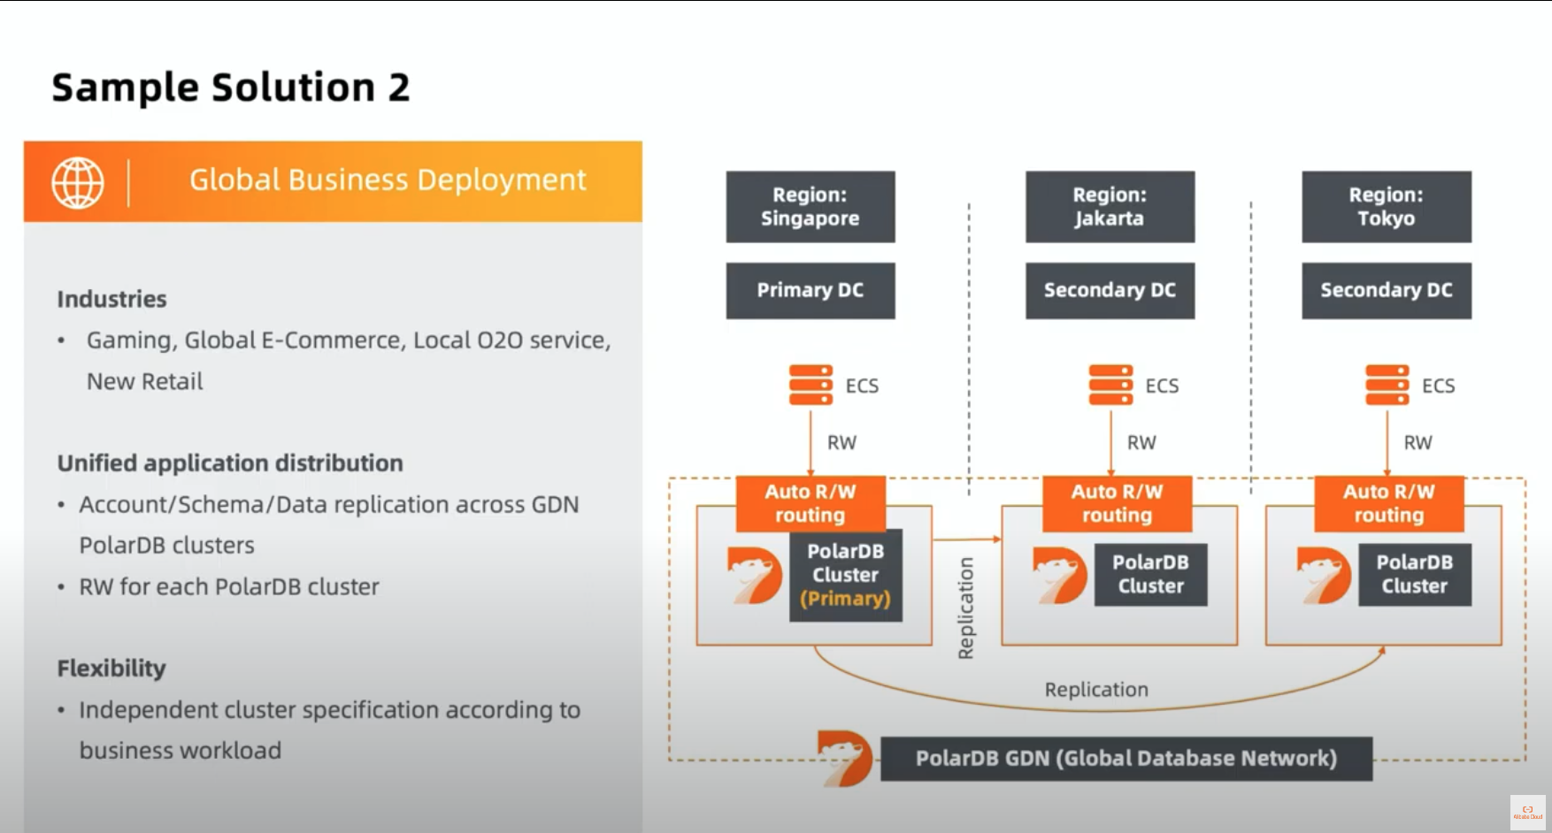Click the PolarDB Cluster label in Tokyo
This screenshot has height=833, width=1552.
click(x=1415, y=575)
